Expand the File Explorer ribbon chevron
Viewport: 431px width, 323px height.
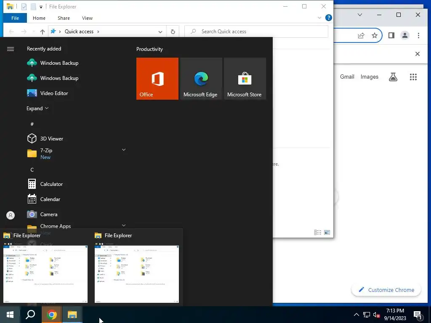(x=319, y=18)
